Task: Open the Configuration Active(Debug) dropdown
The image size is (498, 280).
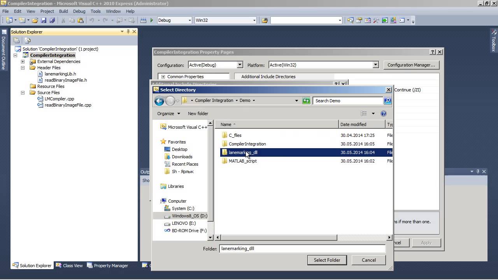Action: pyautogui.click(x=240, y=65)
